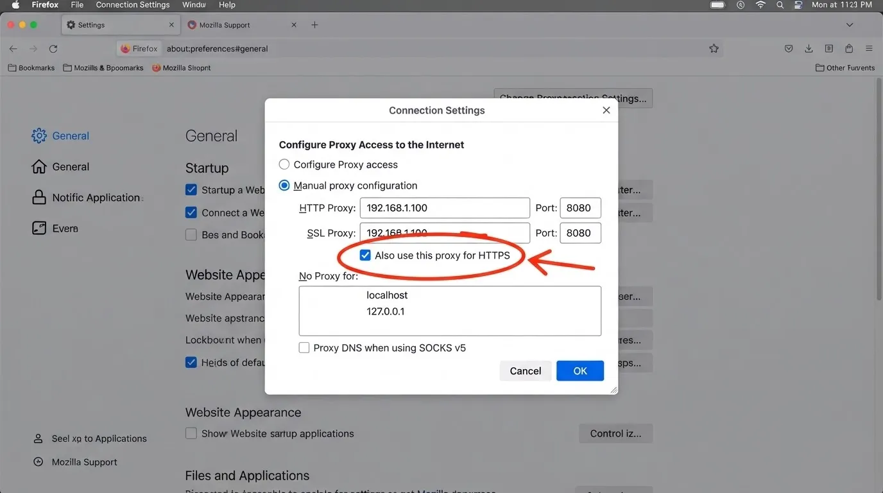This screenshot has width=883, height=493.
Task: Click the Evera sidebar icon
Action: [39, 228]
